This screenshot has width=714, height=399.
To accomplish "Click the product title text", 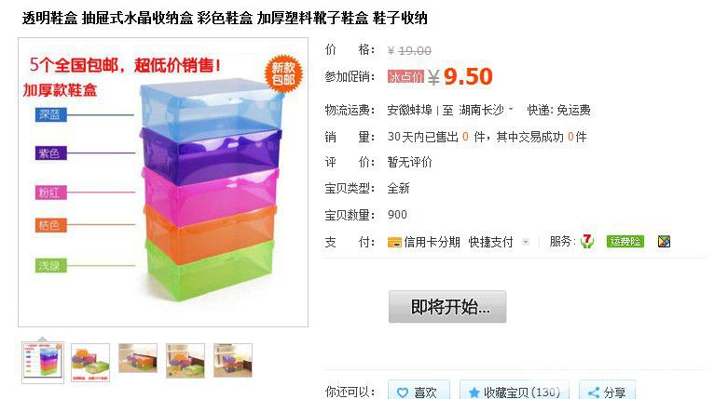I will pyautogui.click(x=225, y=19).
